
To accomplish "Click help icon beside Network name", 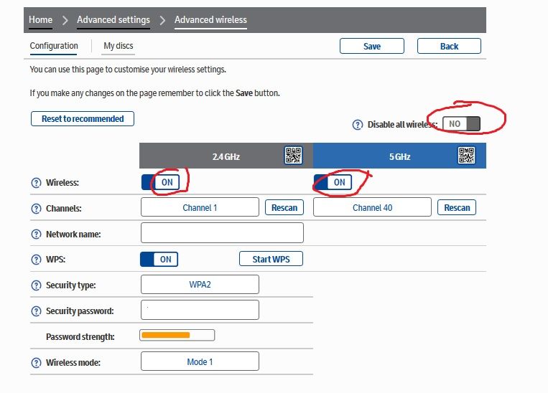I will 37,235.
